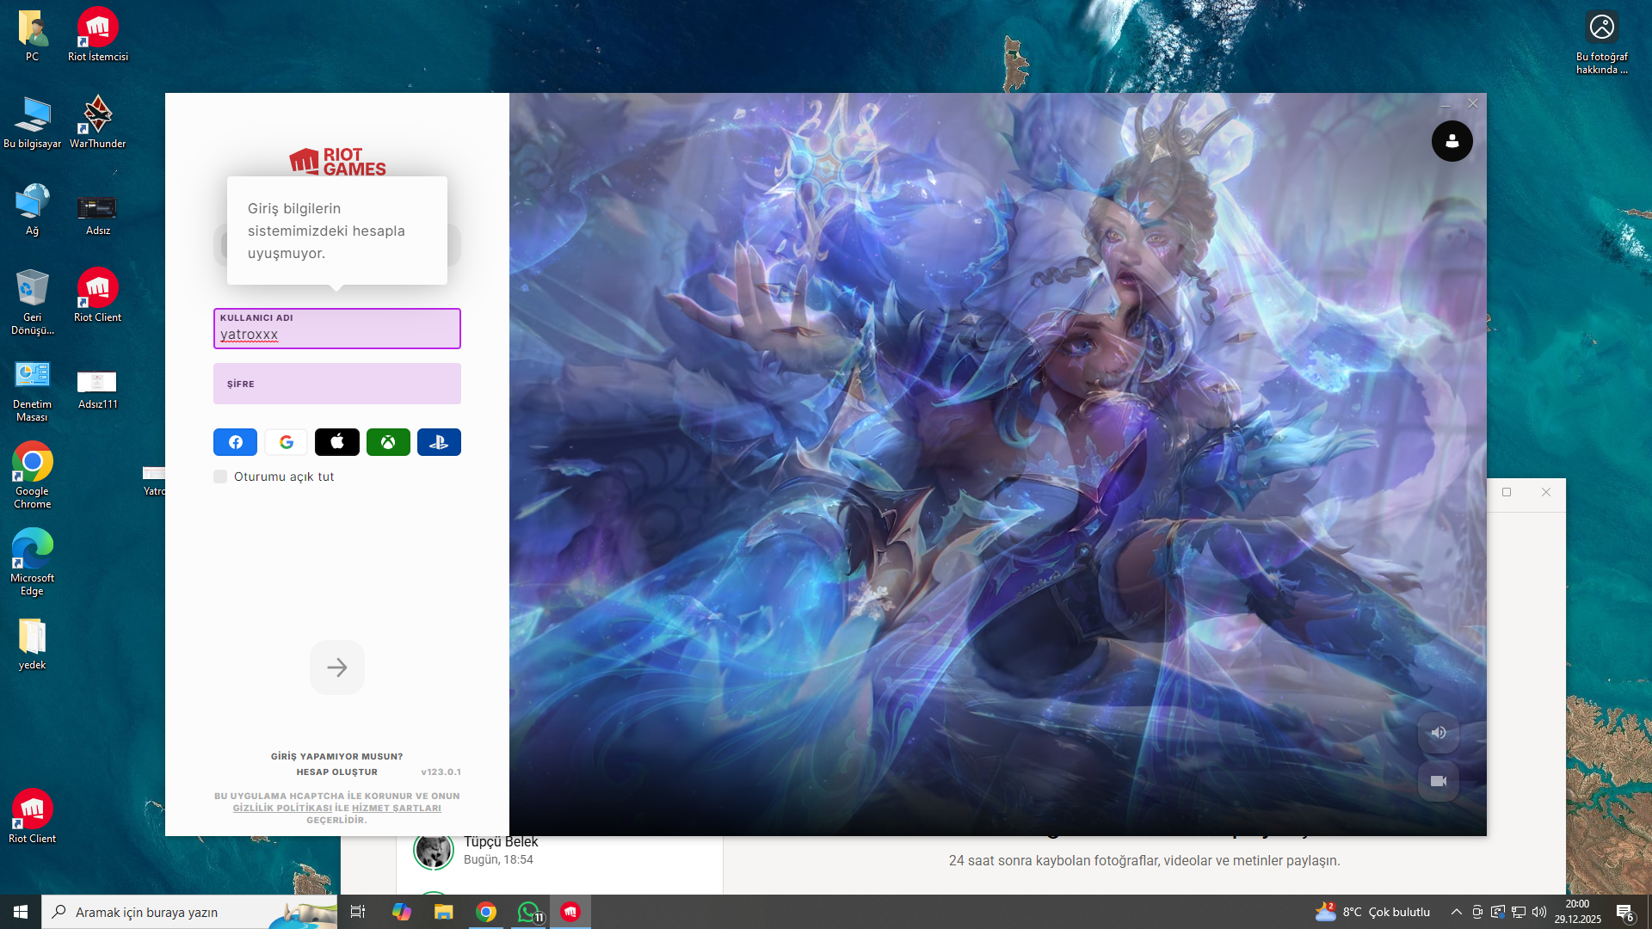
Task: Open the Windows Start menu
Action: tap(21, 912)
